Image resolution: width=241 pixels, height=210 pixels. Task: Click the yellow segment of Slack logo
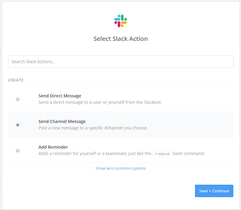(124, 24)
